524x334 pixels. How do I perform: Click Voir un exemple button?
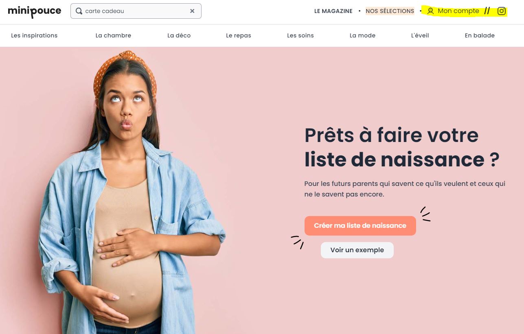(357, 250)
